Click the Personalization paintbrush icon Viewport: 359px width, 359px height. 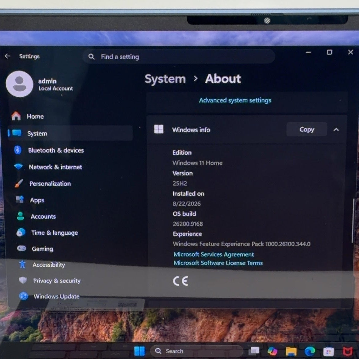[x=19, y=183]
